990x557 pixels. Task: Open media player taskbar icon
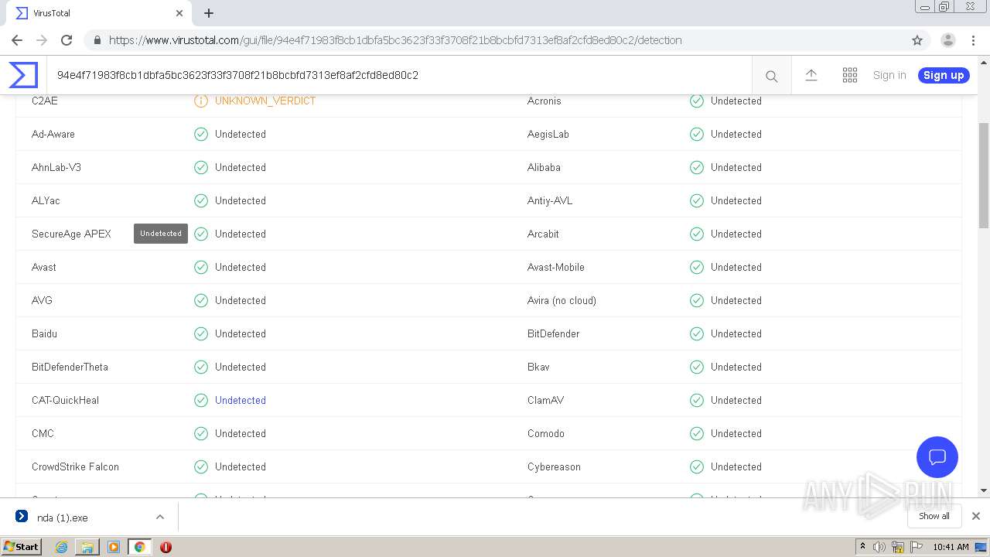click(x=114, y=547)
